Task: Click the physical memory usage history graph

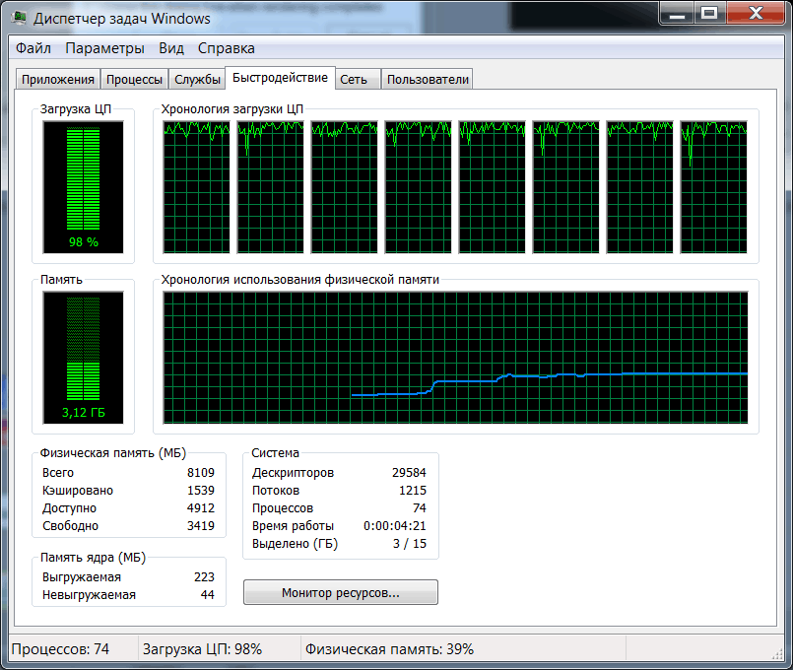Action: coord(455,358)
